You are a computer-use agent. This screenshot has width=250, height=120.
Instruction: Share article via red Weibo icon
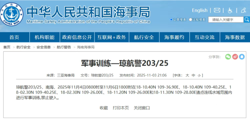tap(235, 57)
